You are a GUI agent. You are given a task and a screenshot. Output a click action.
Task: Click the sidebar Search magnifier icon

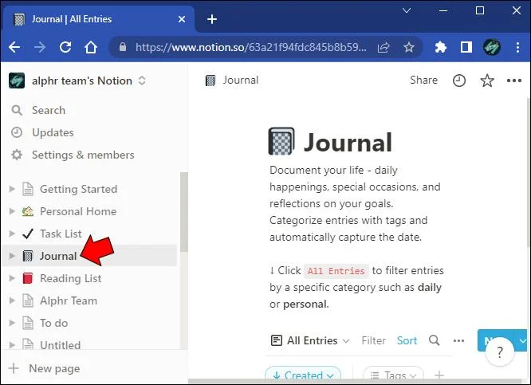[17, 110]
